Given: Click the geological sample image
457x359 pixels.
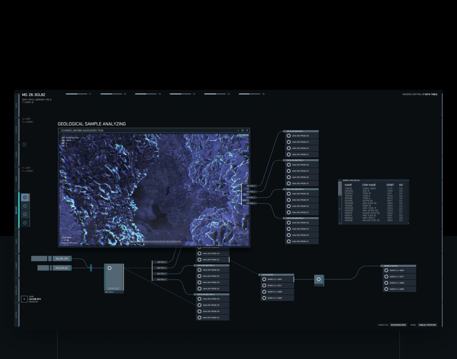Looking at the screenshot, I should tap(154, 190).
